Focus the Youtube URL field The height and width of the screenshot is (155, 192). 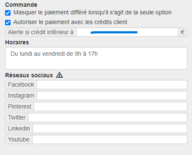tap(110, 139)
